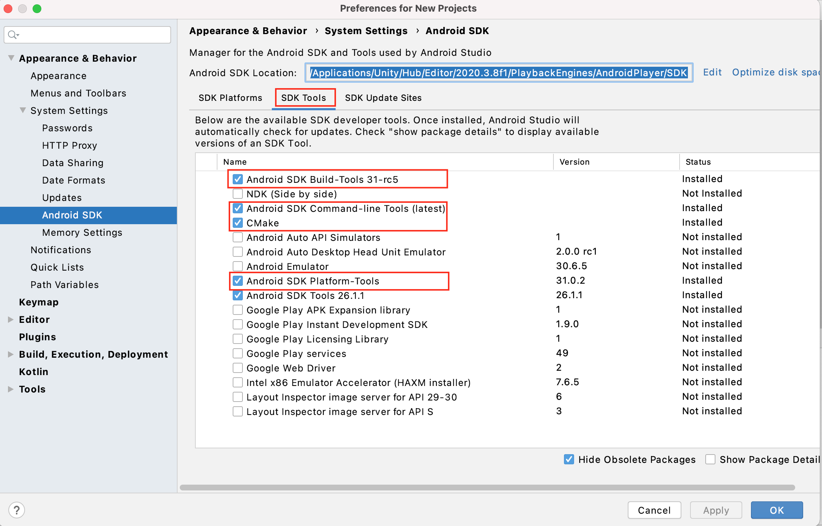Toggle Hide Obsolete Packages checkbox
This screenshot has height=526, width=822.
tap(569, 459)
